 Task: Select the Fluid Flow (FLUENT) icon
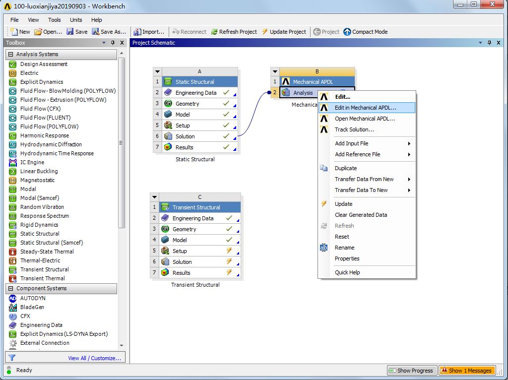12,118
